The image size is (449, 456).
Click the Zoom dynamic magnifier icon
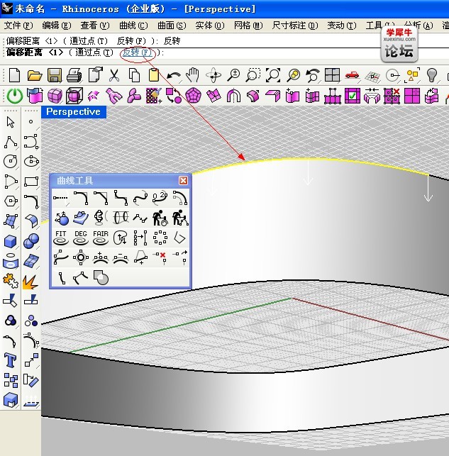233,75
